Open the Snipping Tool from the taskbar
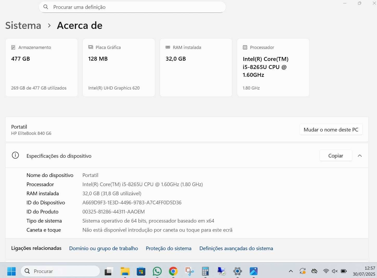This screenshot has width=377, height=278. pos(189,271)
